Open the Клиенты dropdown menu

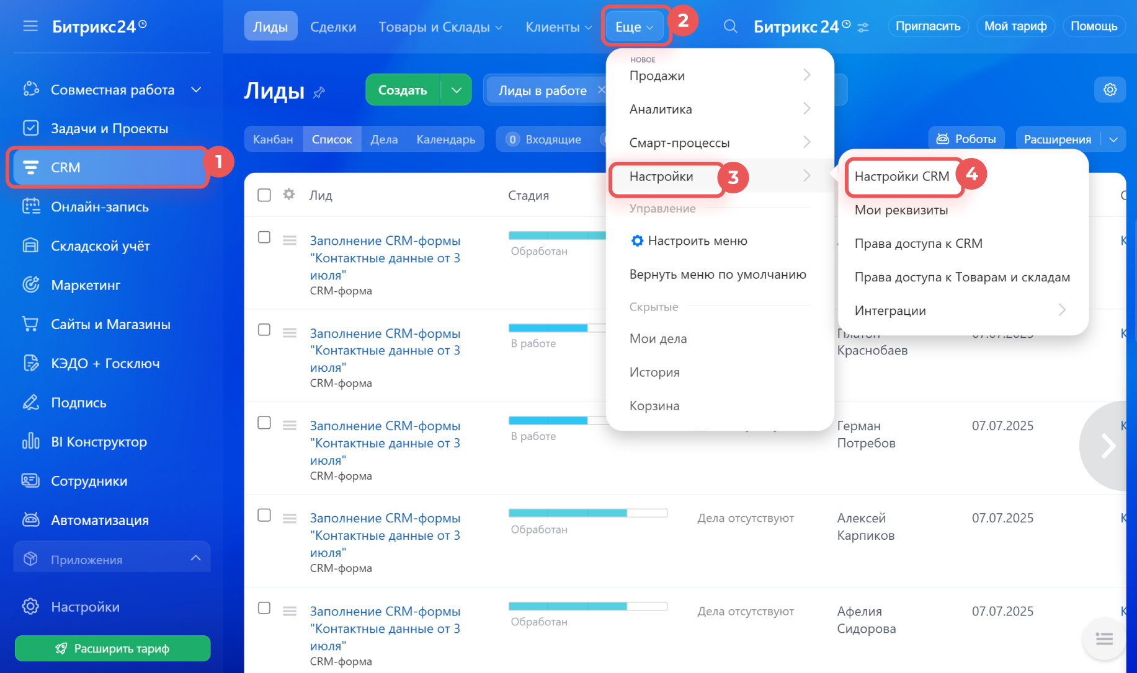[558, 27]
